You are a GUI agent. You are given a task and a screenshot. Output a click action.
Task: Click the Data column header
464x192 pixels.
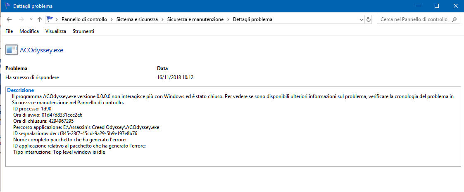click(162, 68)
